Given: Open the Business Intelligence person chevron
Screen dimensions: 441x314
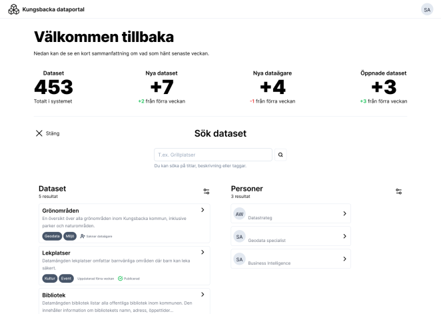Looking at the screenshot, I should coord(344,259).
